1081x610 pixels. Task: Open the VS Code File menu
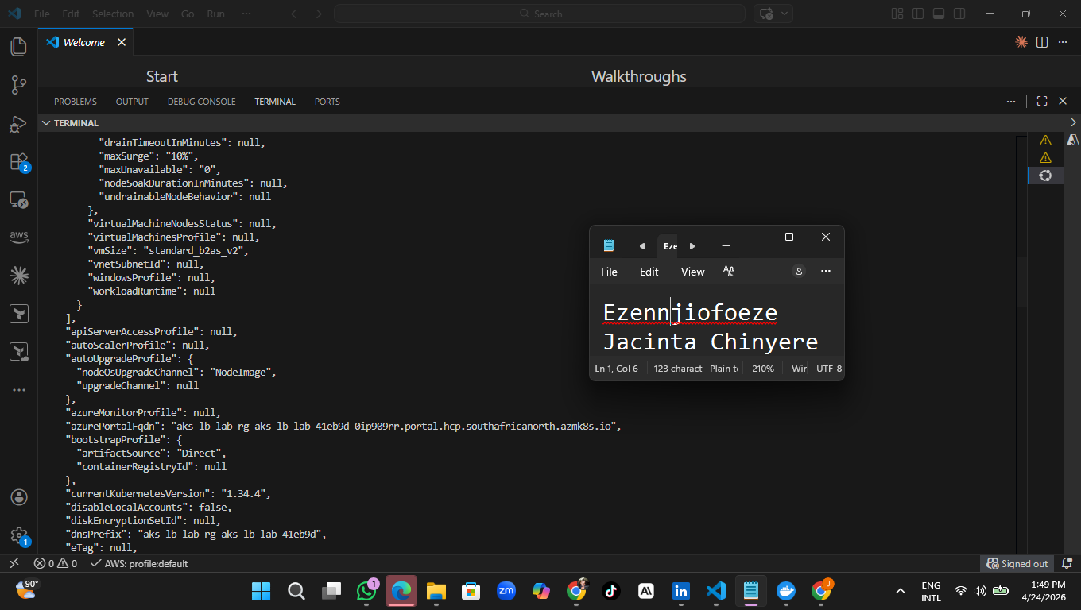click(x=42, y=14)
